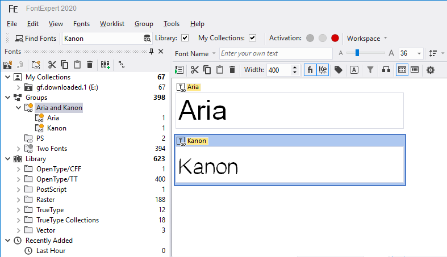Close the Fonts panel

pyautogui.click(x=161, y=52)
